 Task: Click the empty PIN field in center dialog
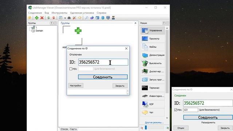click(x=86, y=69)
